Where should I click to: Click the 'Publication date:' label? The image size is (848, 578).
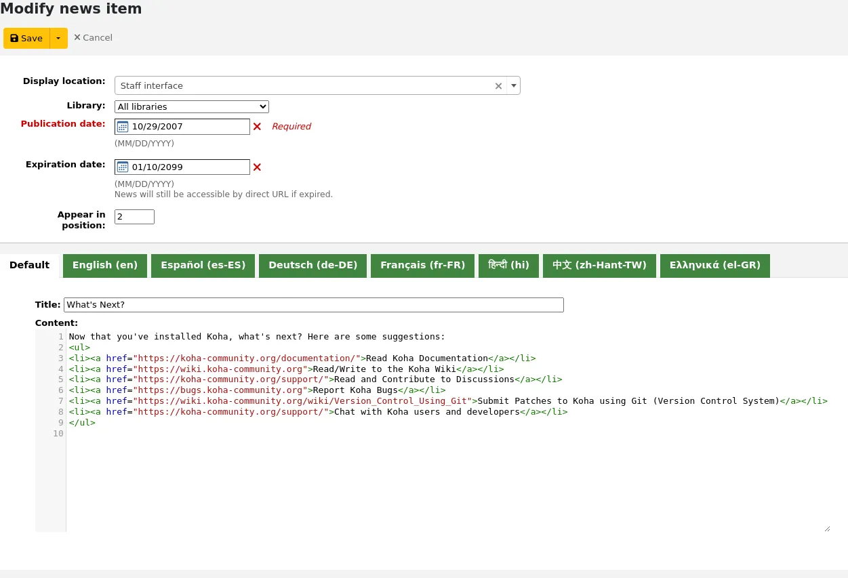pos(63,124)
